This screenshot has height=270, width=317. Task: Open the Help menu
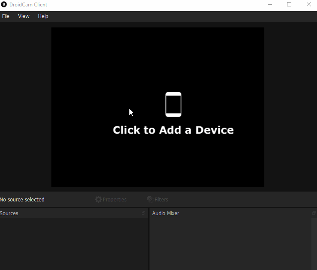43,16
